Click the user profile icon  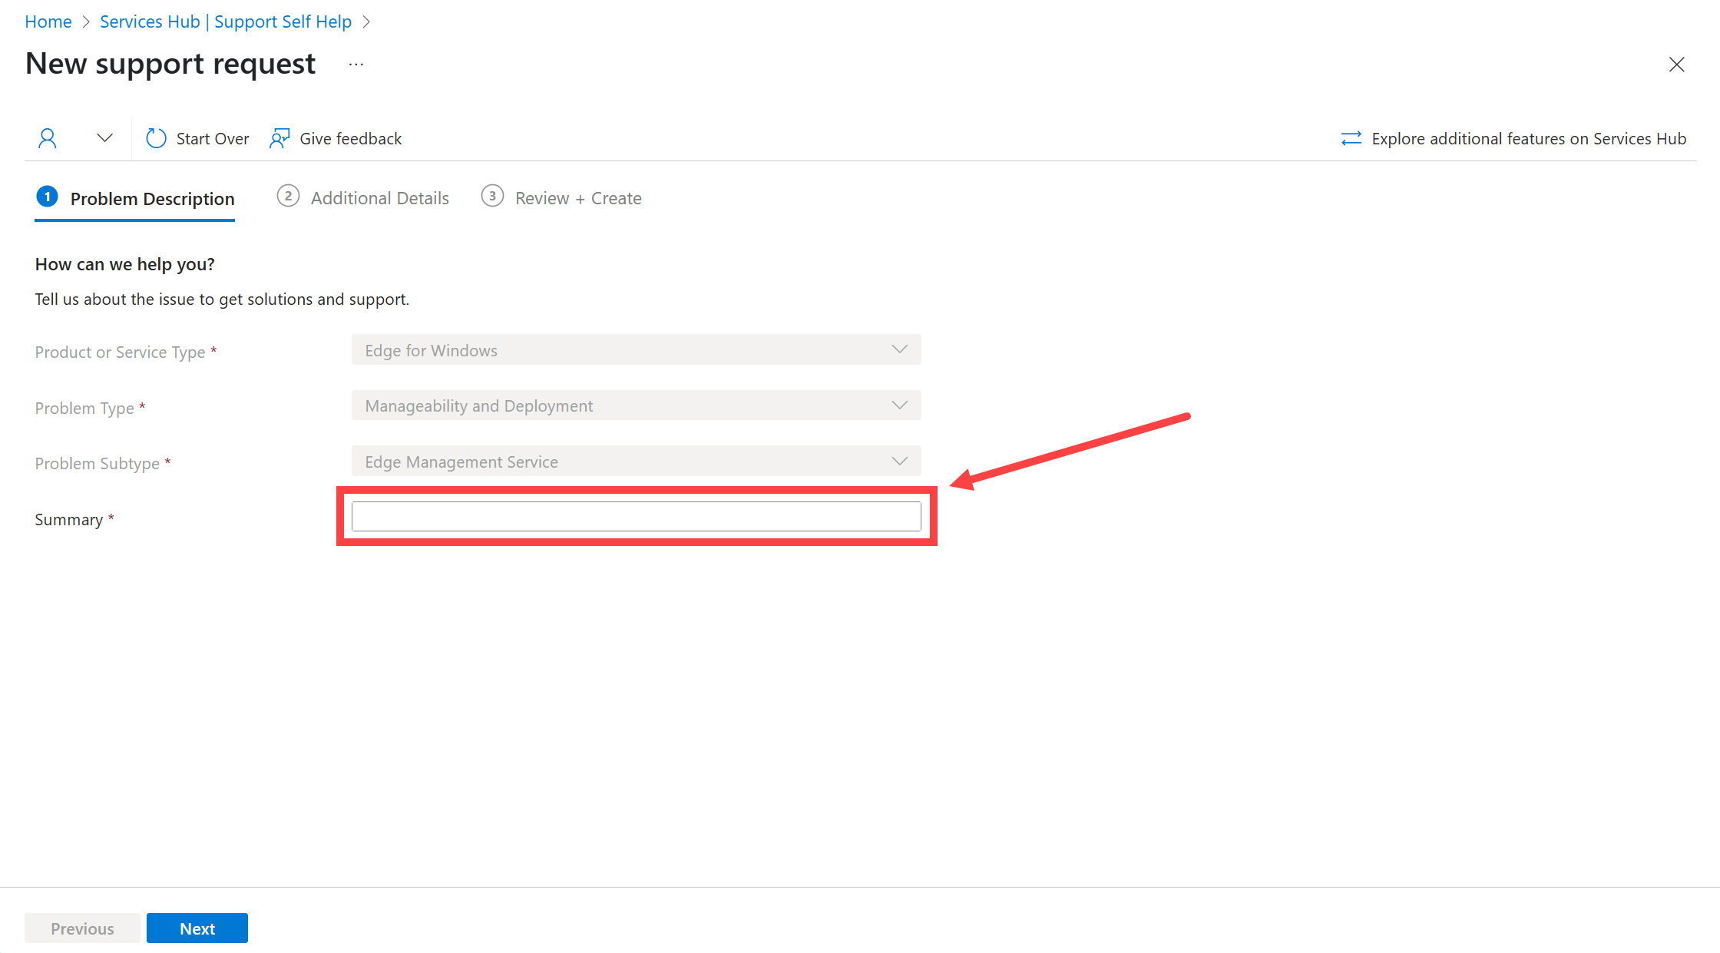(47, 137)
